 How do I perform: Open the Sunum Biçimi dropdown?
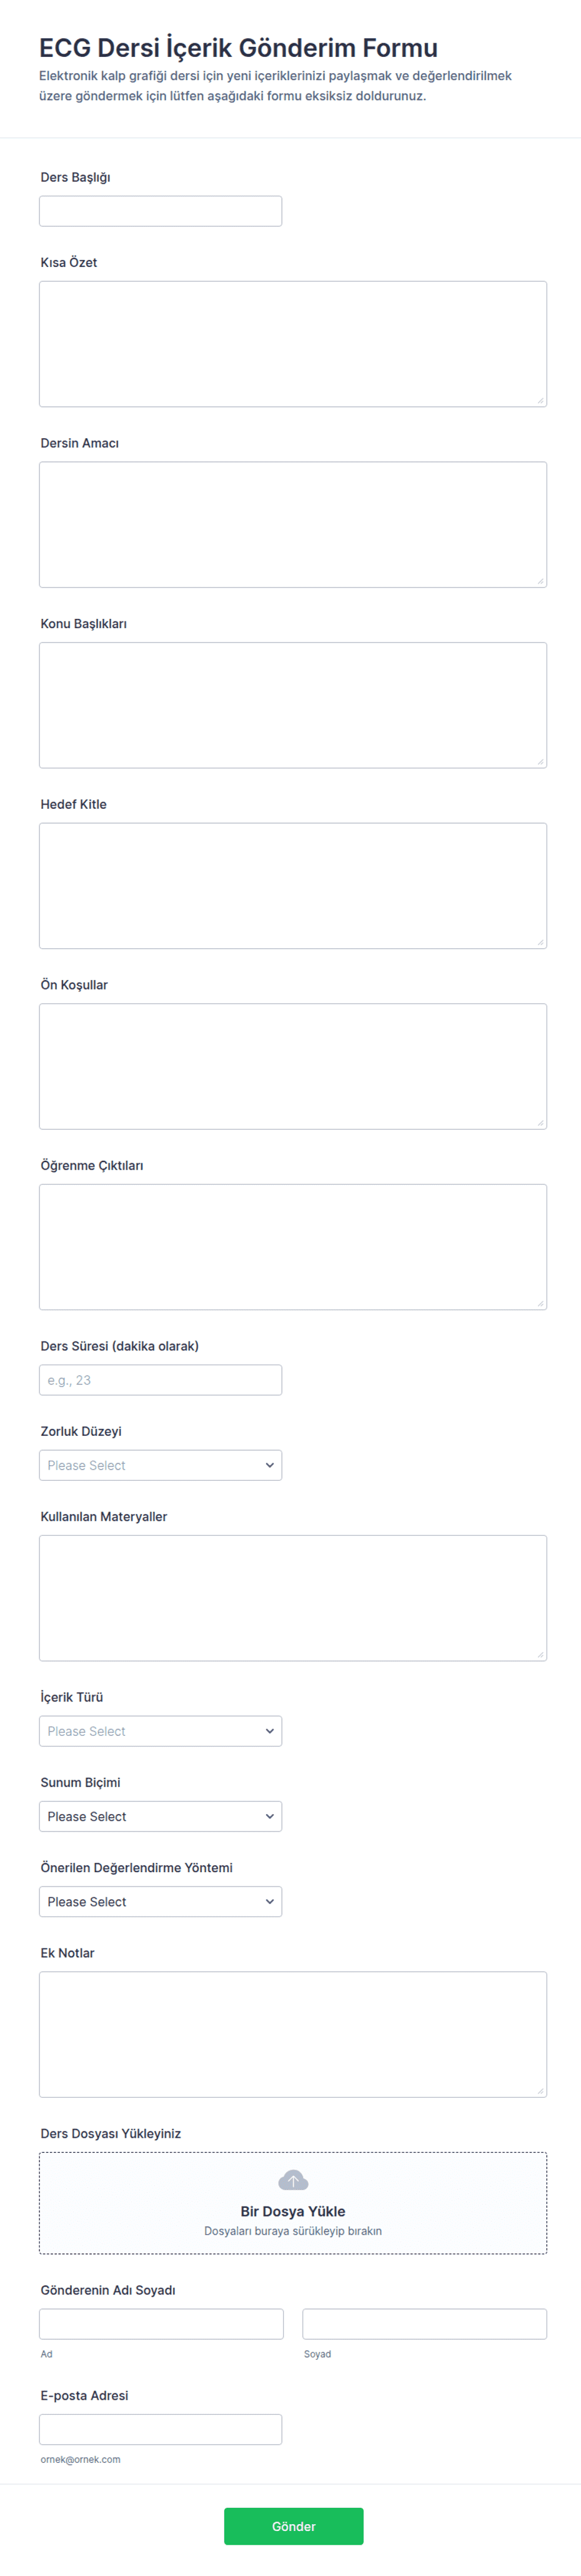pyautogui.click(x=160, y=1816)
